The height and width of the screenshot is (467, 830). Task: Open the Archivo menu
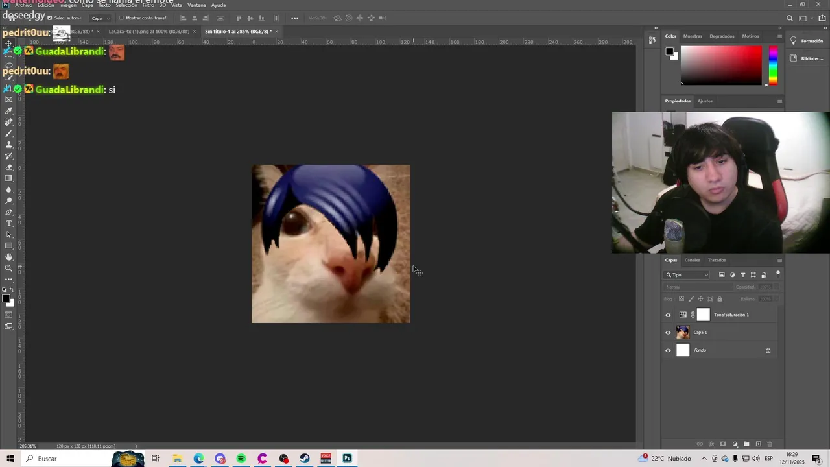(23, 5)
